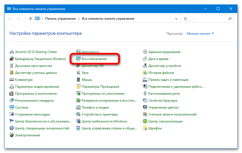
Task: Open the Устранение неполадок icon
Action: [x=12, y=114]
